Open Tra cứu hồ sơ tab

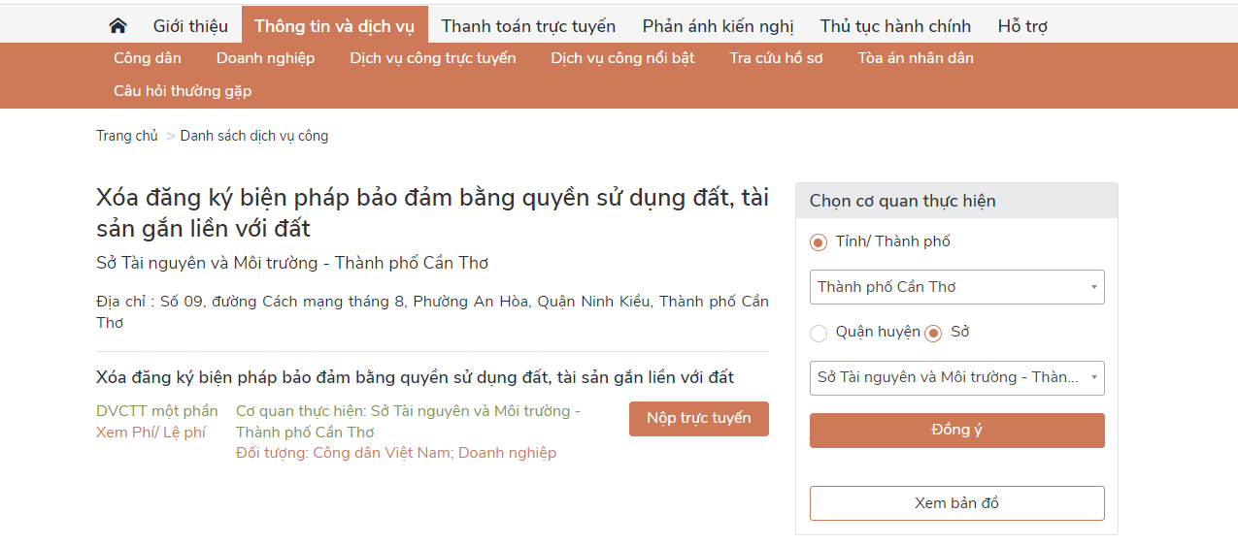tap(776, 58)
